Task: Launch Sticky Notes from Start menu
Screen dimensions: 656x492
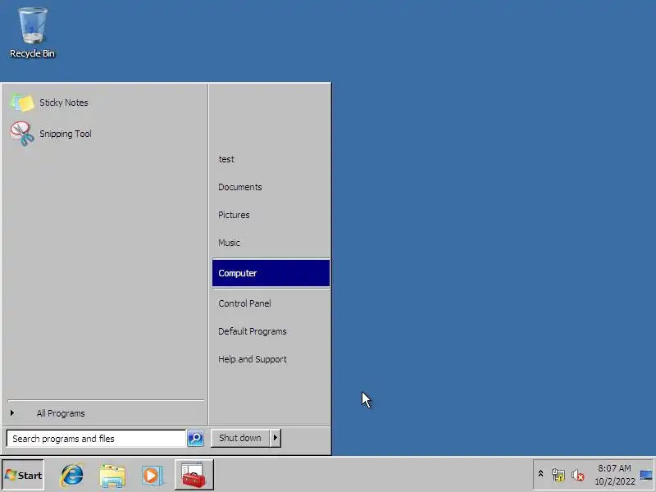Action: (x=105, y=102)
